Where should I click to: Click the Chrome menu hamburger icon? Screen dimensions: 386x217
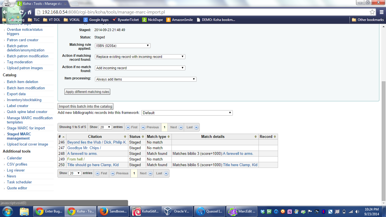381,12
